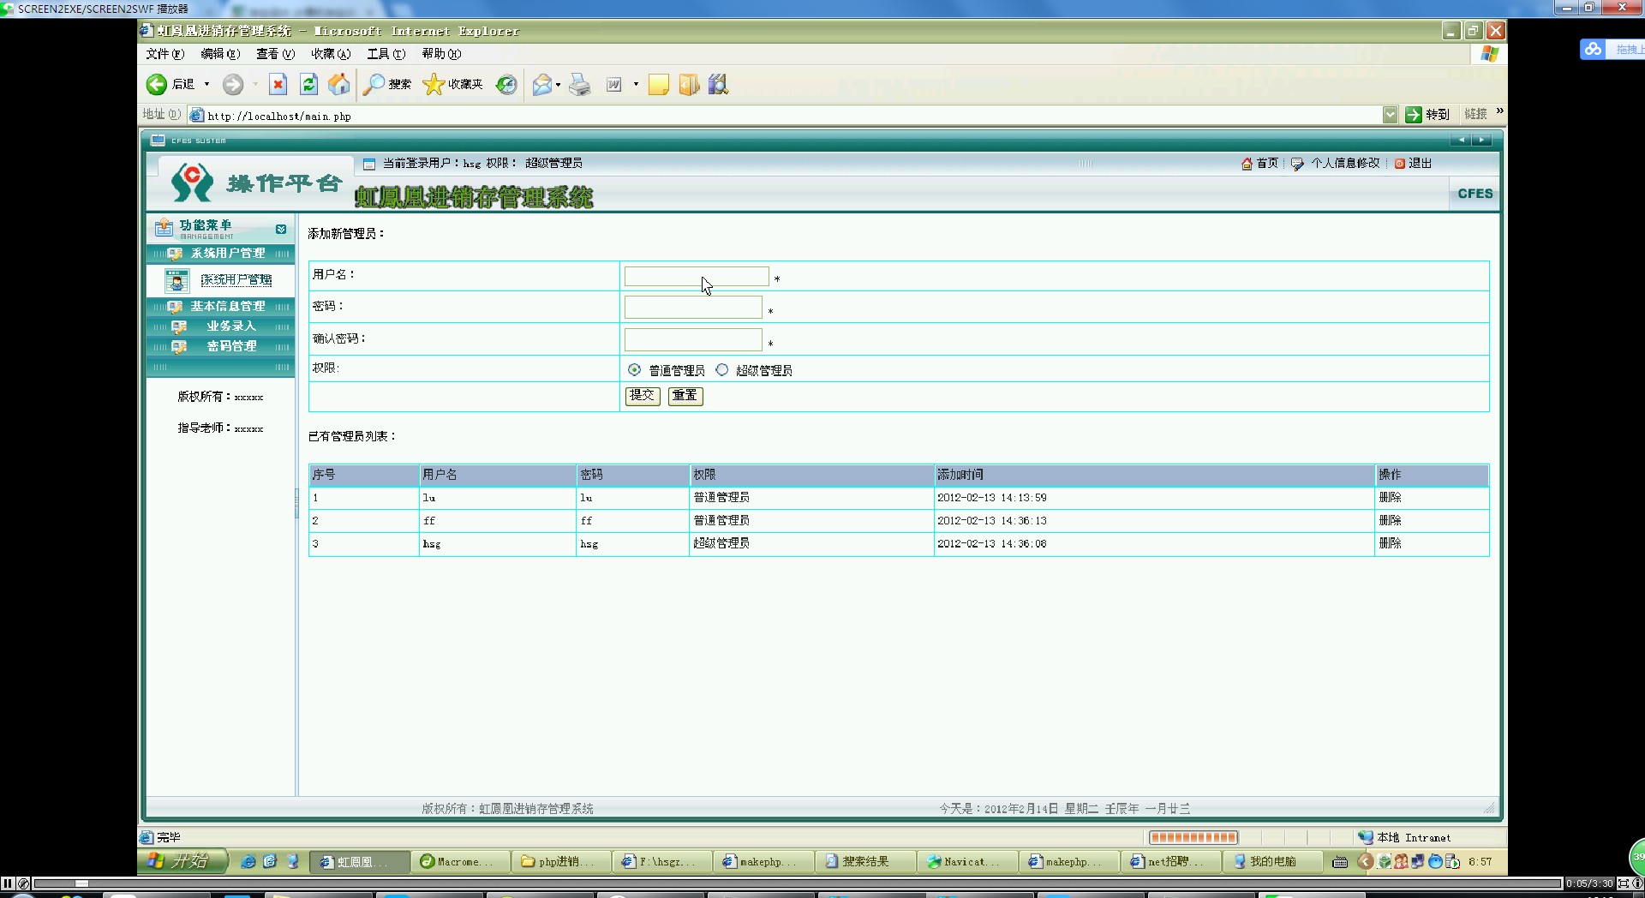1645x898 pixels.
Task: Click the yellow note toolbar icon
Action: click(x=659, y=85)
